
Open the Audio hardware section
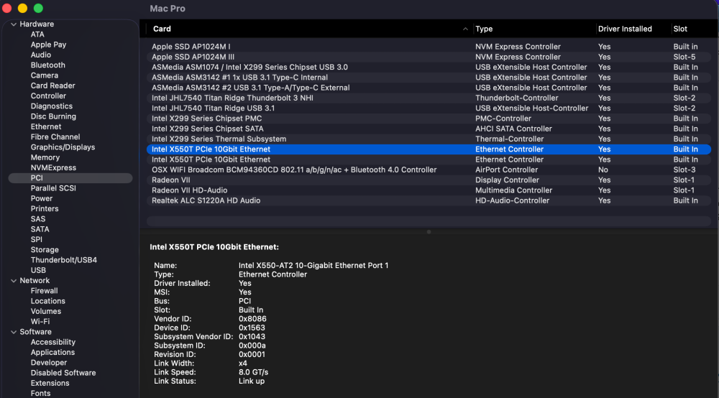point(41,55)
